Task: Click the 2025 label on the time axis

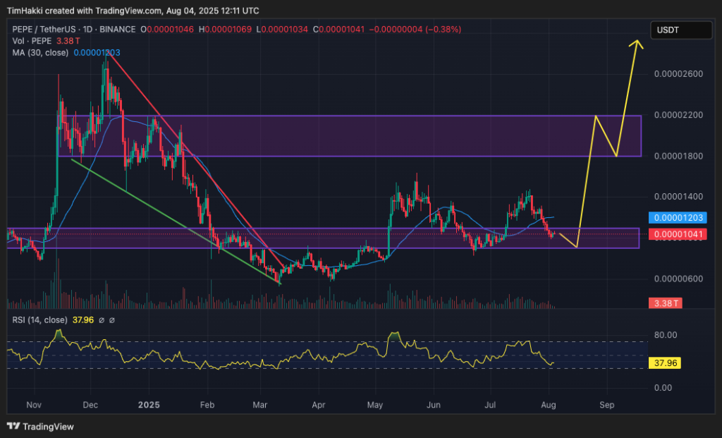Action: (147, 406)
